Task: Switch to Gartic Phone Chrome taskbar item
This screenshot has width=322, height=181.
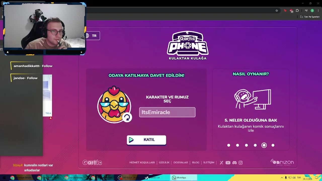Action: click(49, 178)
